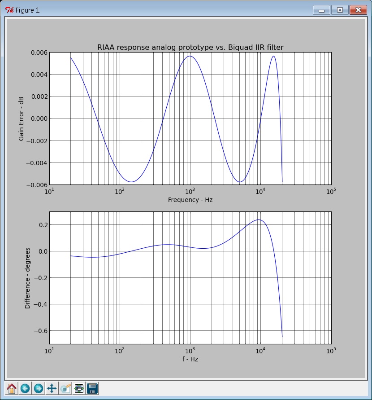Click the "Gain Error - dB" axis label
The image size is (372, 400).
coord(21,119)
